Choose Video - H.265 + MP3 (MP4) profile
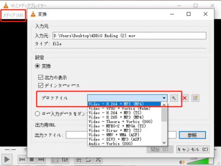Screen dimensions: 221x166 [125, 117]
